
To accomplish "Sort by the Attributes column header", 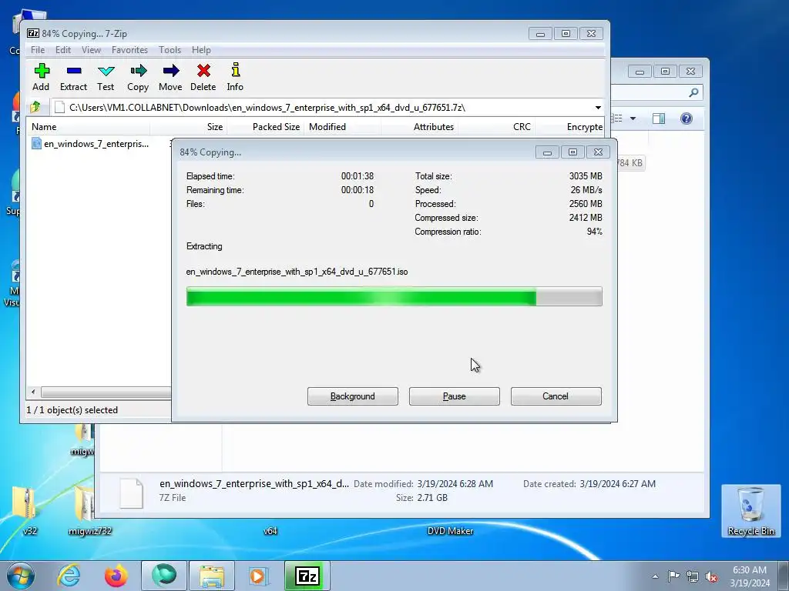I will (x=420, y=127).
